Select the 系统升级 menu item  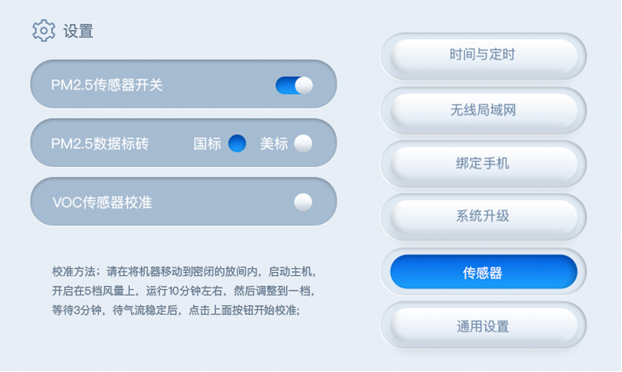pos(483,216)
